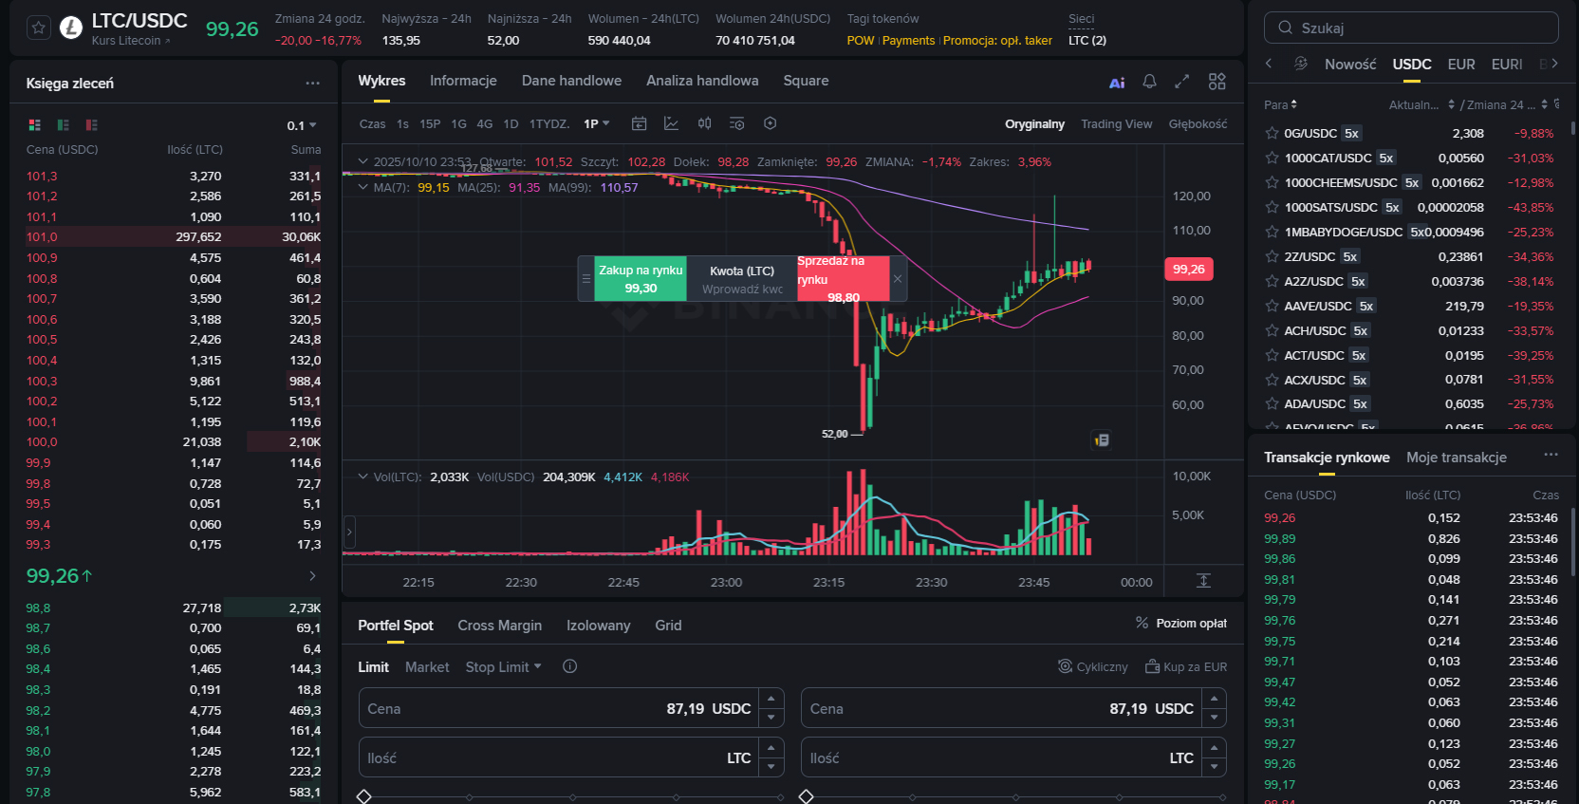The height and width of the screenshot is (804, 1579).
Task: Open the candlestick chart style icon
Action: [704, 123]
